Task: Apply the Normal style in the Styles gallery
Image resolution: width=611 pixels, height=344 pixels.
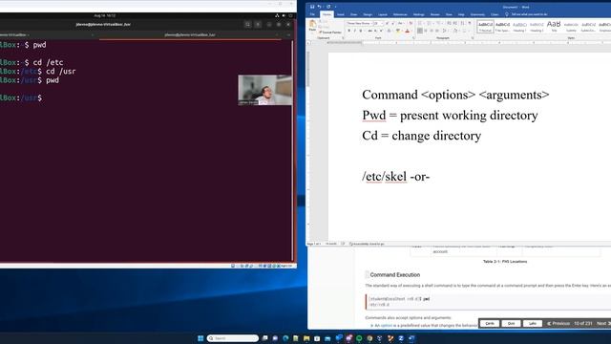Action: [485, 26]
